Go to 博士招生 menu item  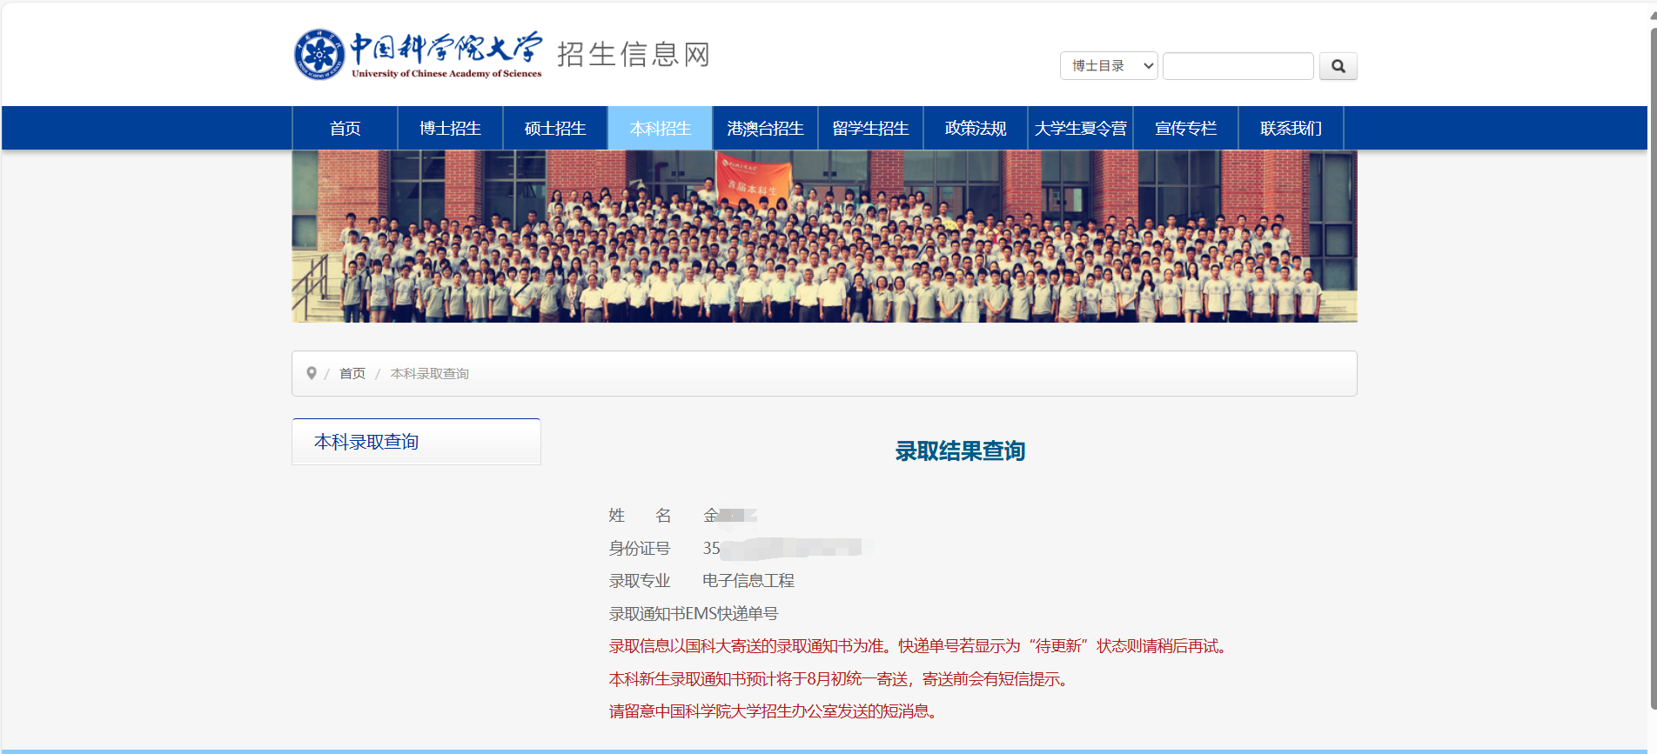[x=450, y=129]
